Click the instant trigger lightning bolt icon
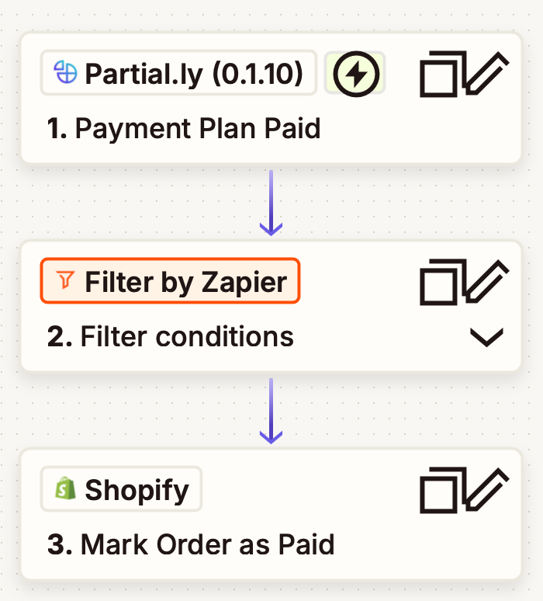This screenshot has width=543, height=601. [x=355, y=75]
